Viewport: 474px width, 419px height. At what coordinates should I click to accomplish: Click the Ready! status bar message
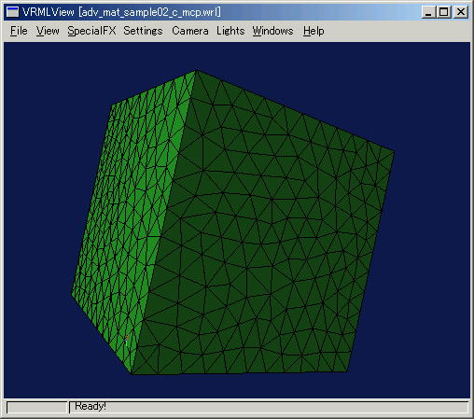pyautogui.click(x=91, y=406)
